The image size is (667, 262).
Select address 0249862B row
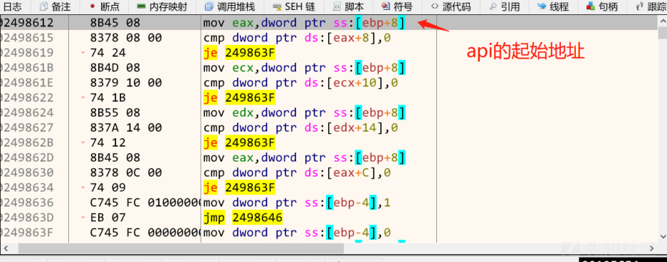click(27, 143)
